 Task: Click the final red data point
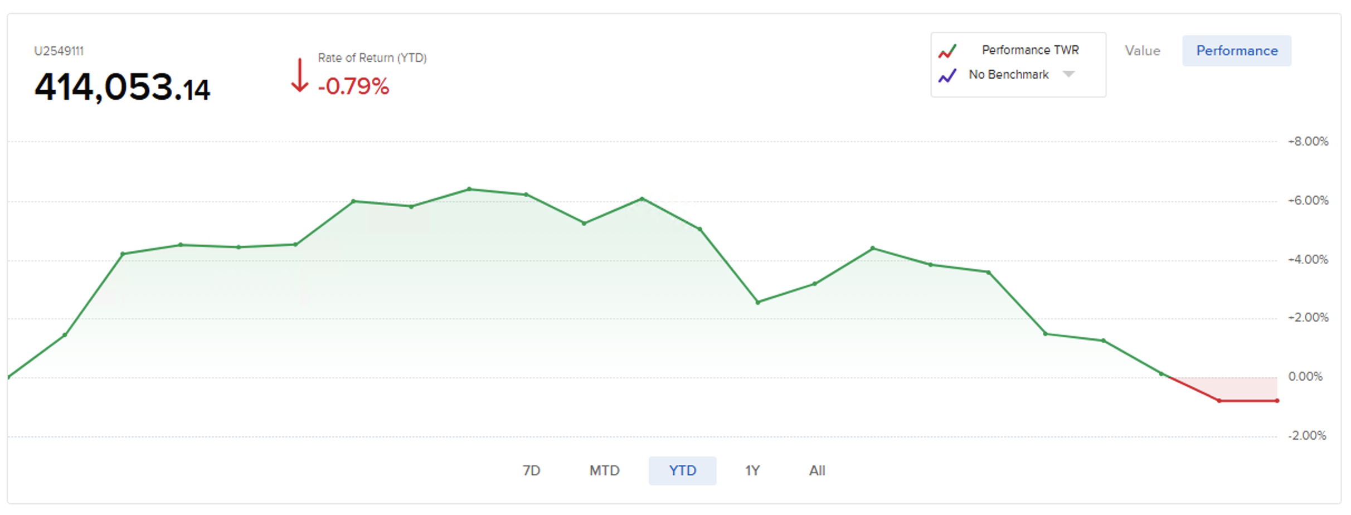click(1277, 401)
